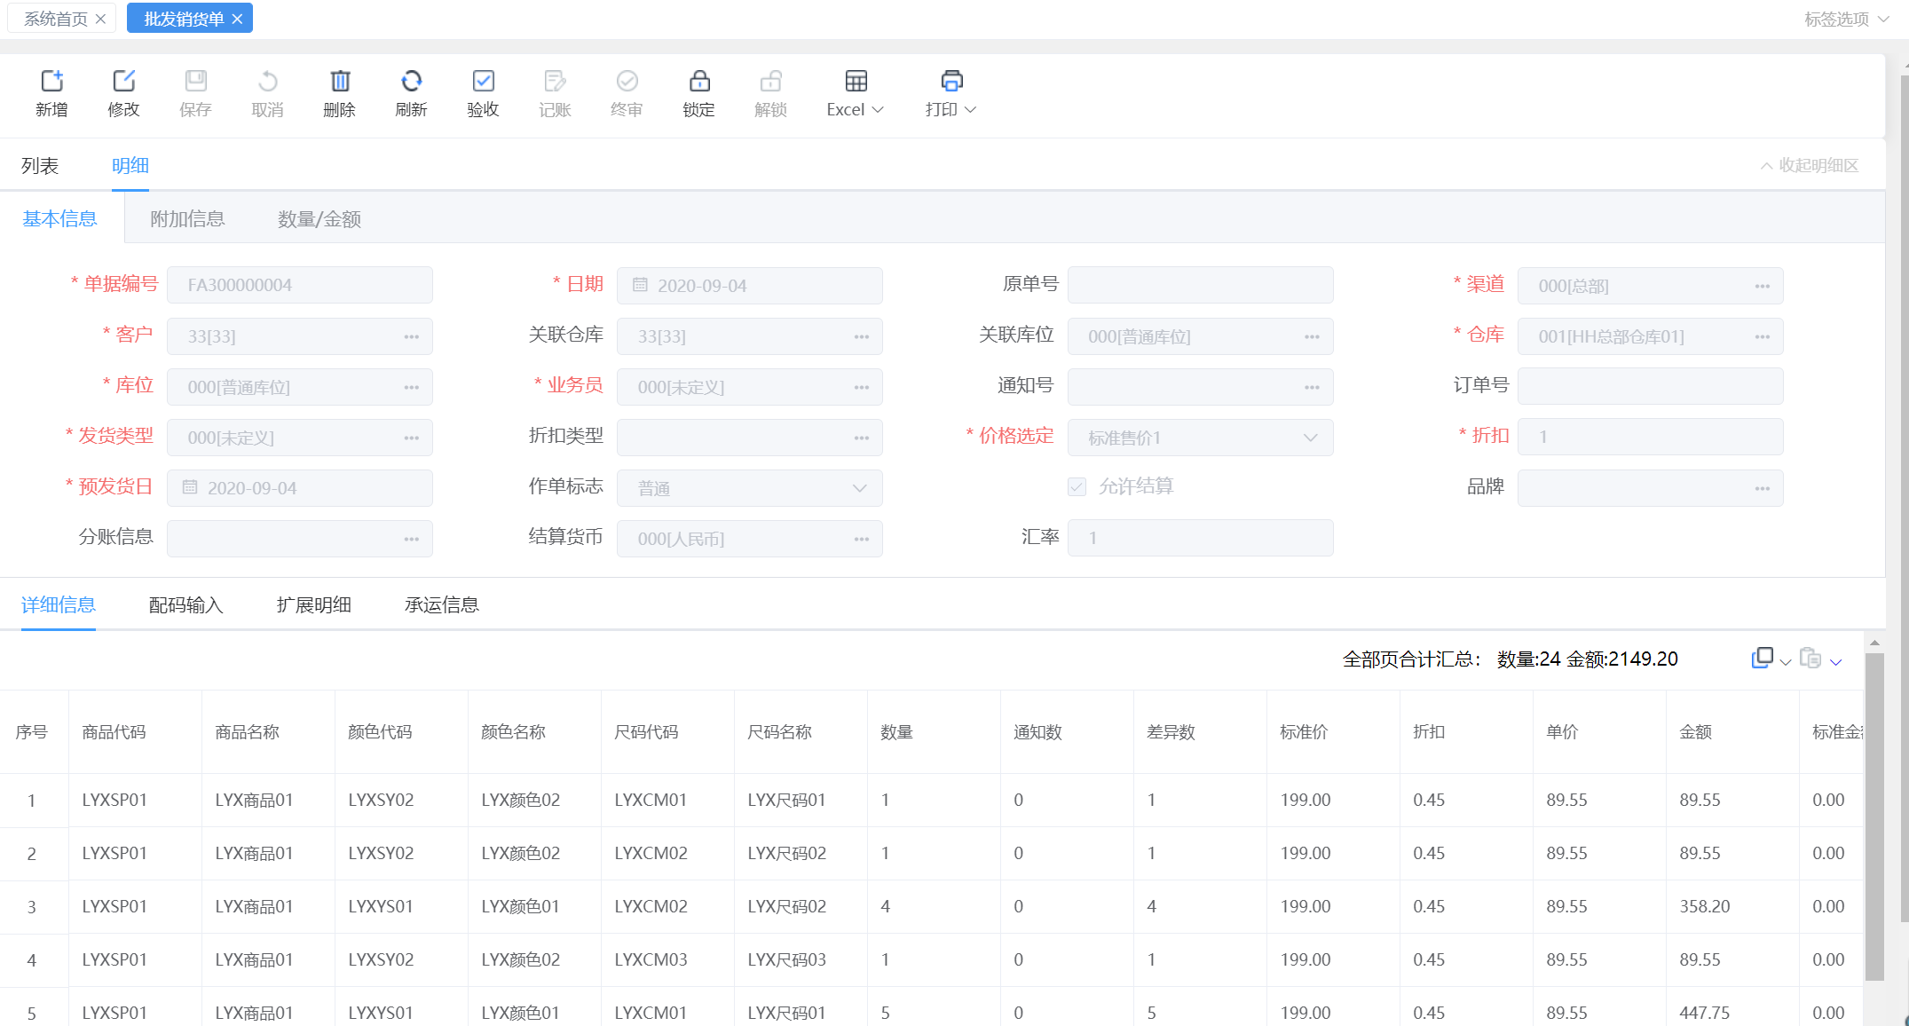
Task: Select the 基本信息 tab
Action: pyautogui.click(x=60, y=218)
